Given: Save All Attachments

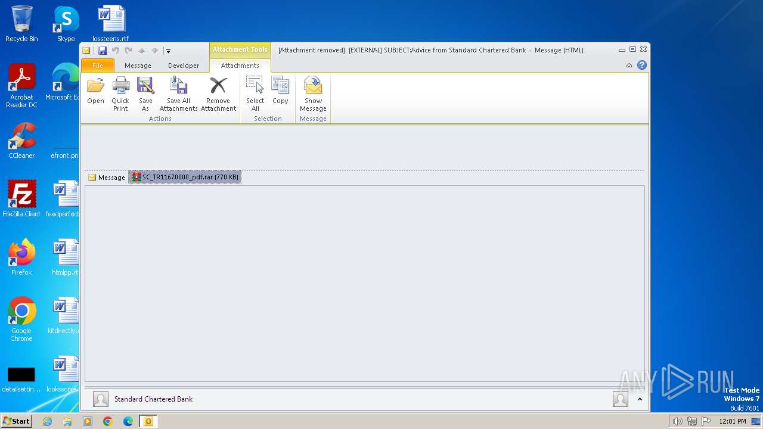Looking at the screenshot, I should coord(178,94).
